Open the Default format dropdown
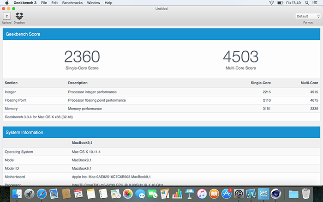This screenshot has width=323, height=202. click(x=308, y=16)
